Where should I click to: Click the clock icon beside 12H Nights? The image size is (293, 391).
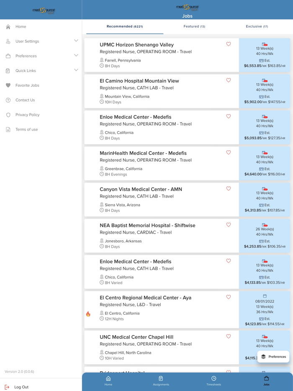pos(102,319)
